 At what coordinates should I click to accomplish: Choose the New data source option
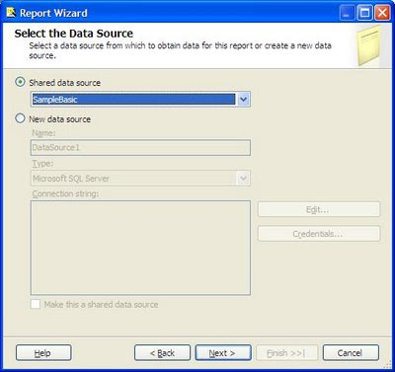coord(21,118)
